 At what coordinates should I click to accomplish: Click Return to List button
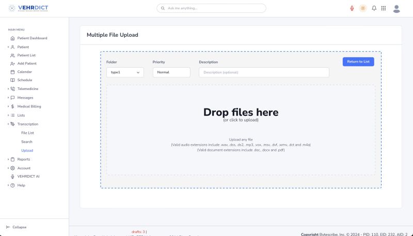pyautogui.click(x=358, y=61)
